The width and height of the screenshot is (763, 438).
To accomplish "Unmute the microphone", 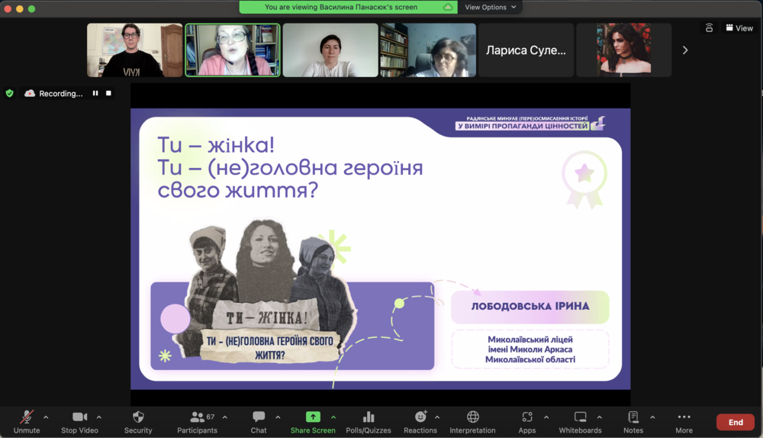I will (27, 422).
